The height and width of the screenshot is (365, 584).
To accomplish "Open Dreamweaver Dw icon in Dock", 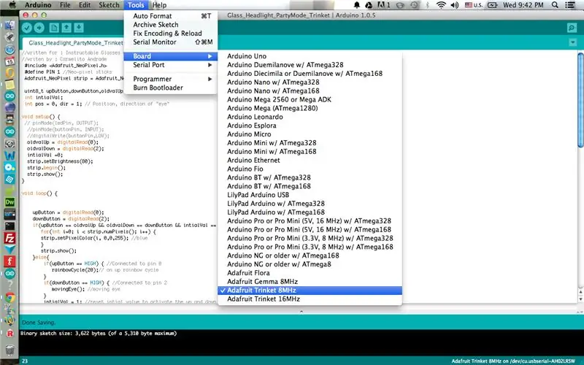I will coord(9,202).
